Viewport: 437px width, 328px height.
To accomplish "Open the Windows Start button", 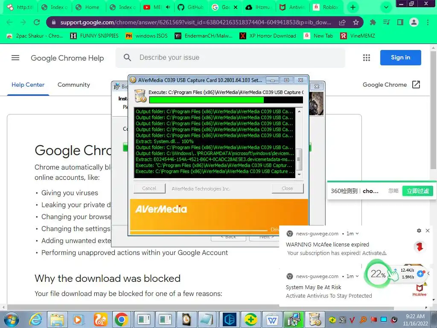I will [x=11, y=319].
